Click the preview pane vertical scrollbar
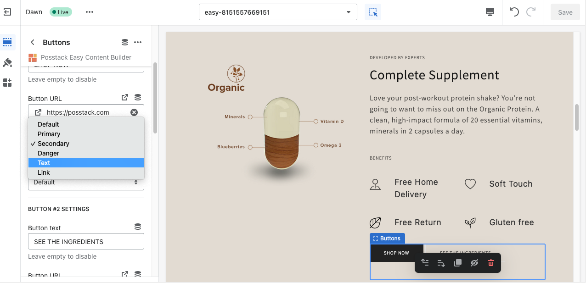This screenshot has width=586, height=283. (x=577, y=117)
